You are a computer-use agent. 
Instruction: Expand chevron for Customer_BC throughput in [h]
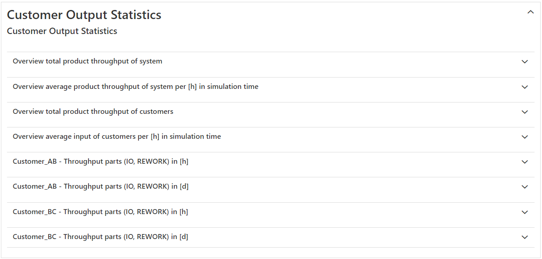coord(525,212)
